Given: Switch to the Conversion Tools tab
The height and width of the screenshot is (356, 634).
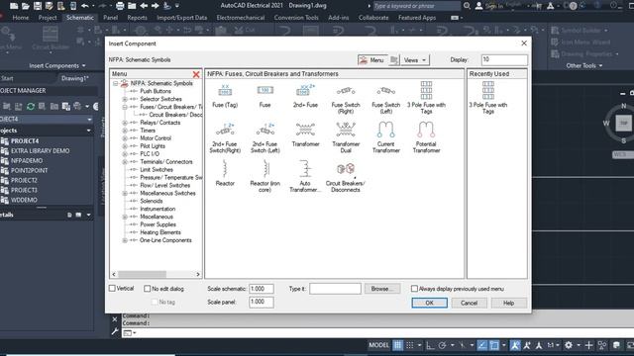Looking at the screenshot, I should pyautogui.click(x=296, y=18).
